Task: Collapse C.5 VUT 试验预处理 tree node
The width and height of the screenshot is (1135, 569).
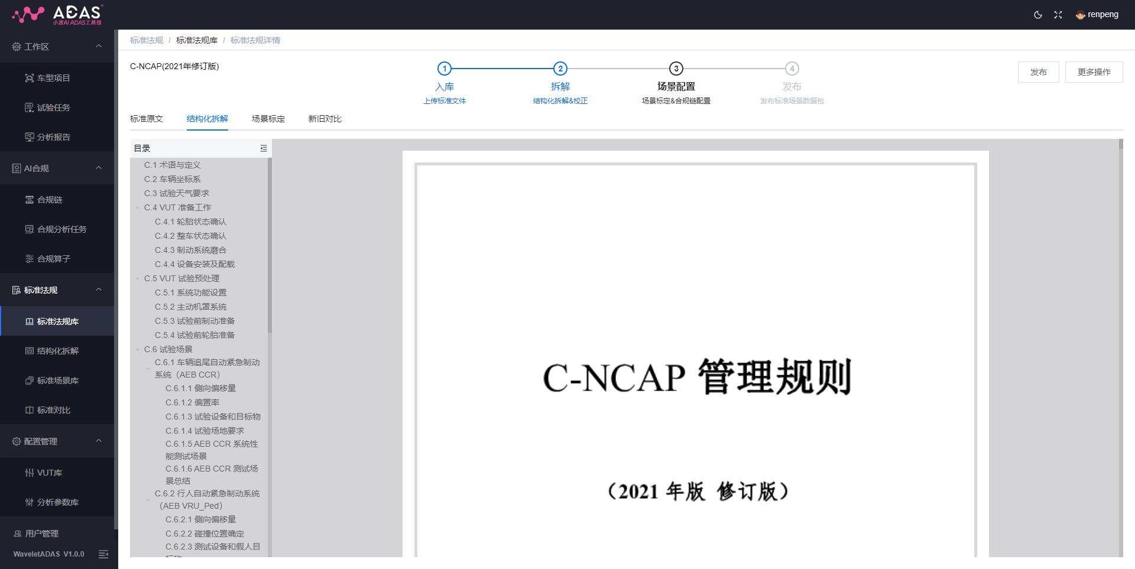Action: coord(138,279)
